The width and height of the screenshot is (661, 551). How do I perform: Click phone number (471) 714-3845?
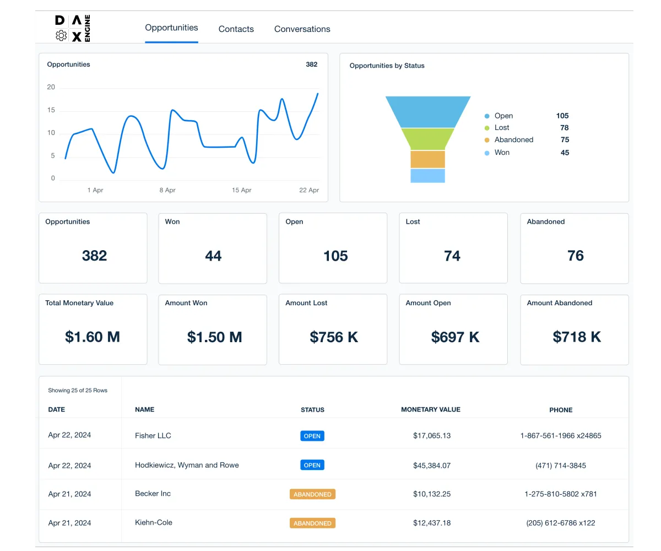pos(561,466)
